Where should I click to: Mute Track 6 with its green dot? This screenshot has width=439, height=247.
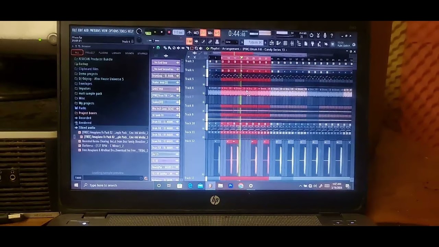click(204, 93)
